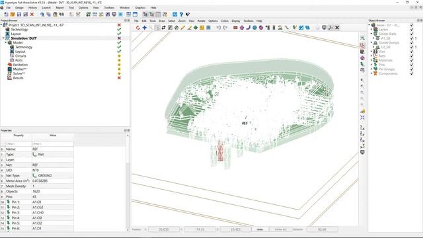Screen dimensions: 423x238
Task: Expand the Nets node in Object Browser
Action: [371, 56]
